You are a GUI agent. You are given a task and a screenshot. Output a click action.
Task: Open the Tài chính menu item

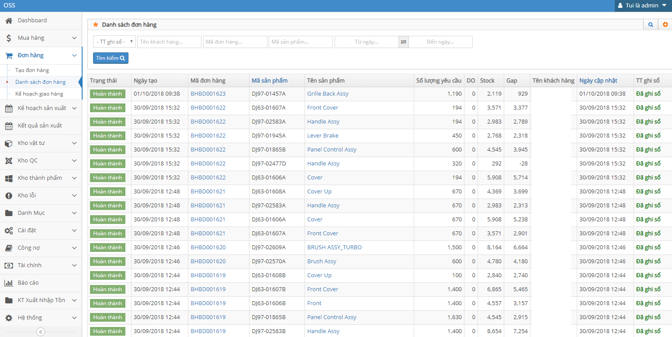point(41,265)
